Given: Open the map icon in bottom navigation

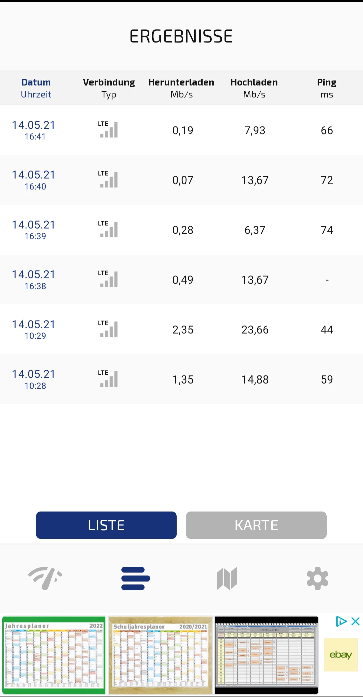Looking at the screenshot, I should click(227, 578).
